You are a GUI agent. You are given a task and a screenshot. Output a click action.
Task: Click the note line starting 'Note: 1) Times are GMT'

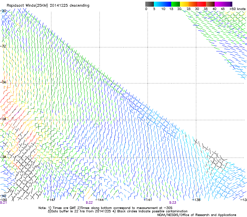[x=105, y=208]
